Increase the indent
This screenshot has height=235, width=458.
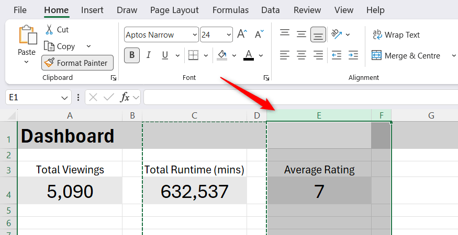click(353, 55)
